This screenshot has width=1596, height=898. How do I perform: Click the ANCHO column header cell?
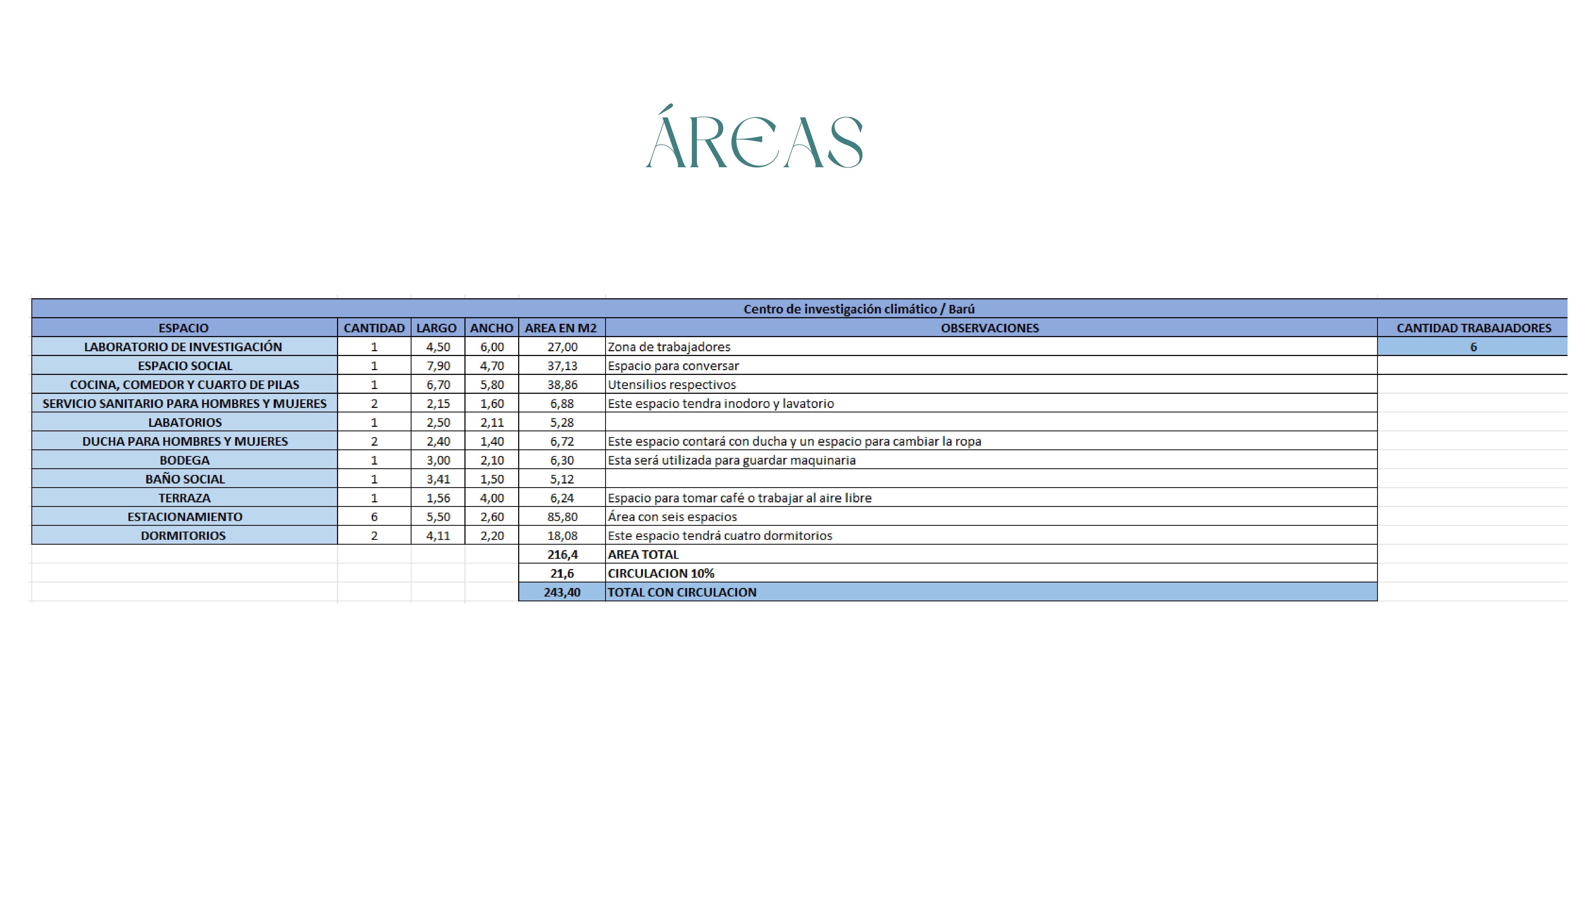[x=491, y=328]
